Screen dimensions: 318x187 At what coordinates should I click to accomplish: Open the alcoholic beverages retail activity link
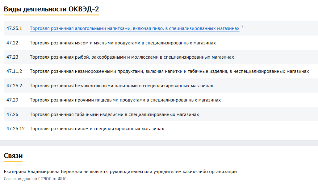(134, 28)
